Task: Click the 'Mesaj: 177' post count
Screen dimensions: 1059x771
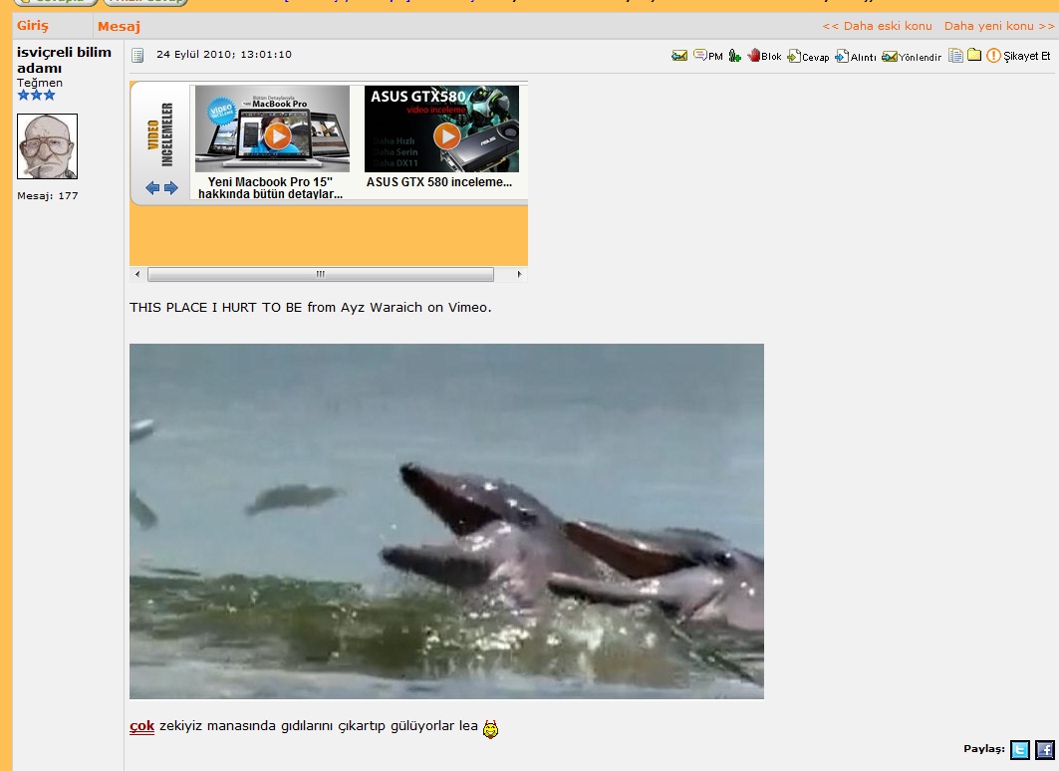Action: click(x=47, y=196)
